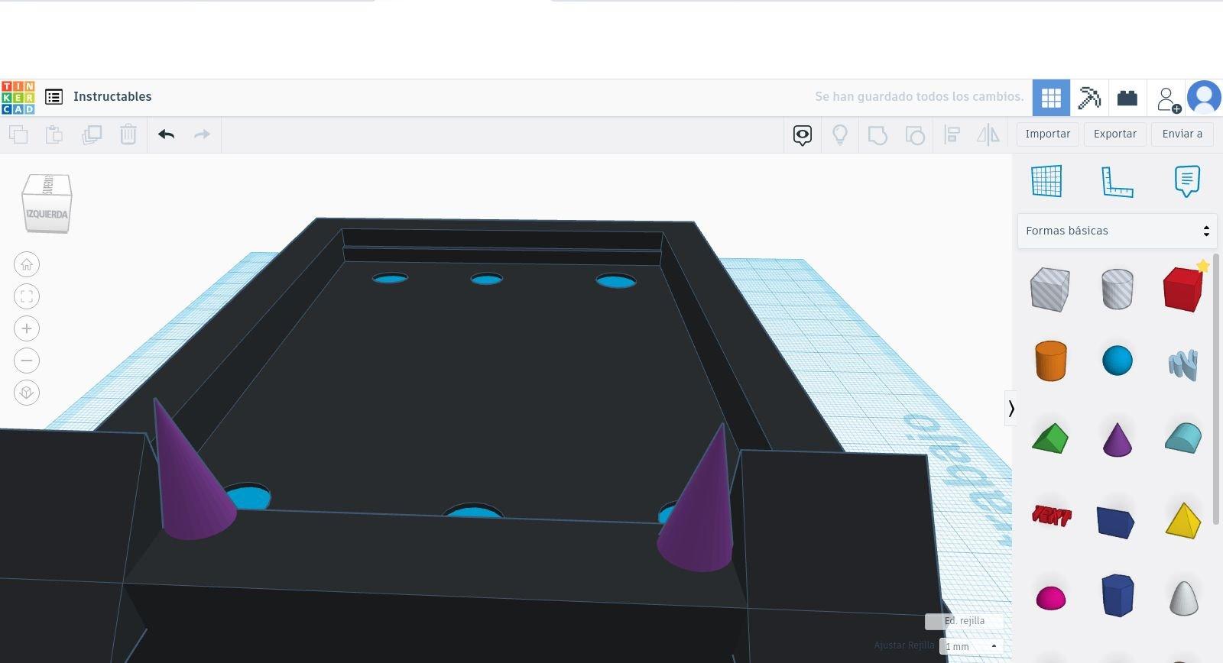Screen dimensions: 1223x663
Task: Select the red Text shape
Action: pos(1051,516)
